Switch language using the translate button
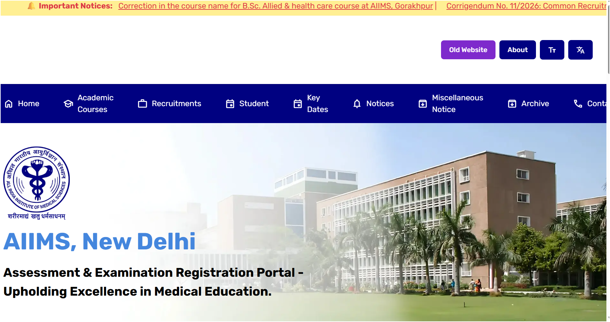Screen dimensions: 610x322 point(580,50)
